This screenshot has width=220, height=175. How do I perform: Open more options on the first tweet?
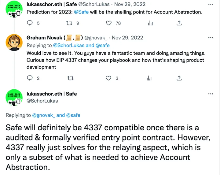click(x=211, y=5)
